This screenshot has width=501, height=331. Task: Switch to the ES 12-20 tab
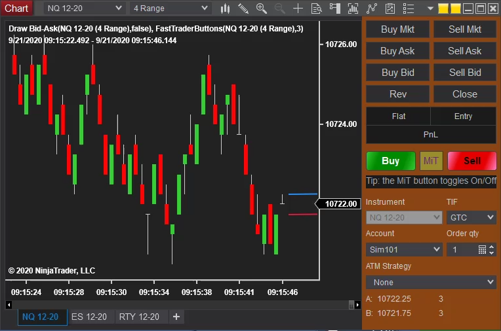(x=89, y=317)
